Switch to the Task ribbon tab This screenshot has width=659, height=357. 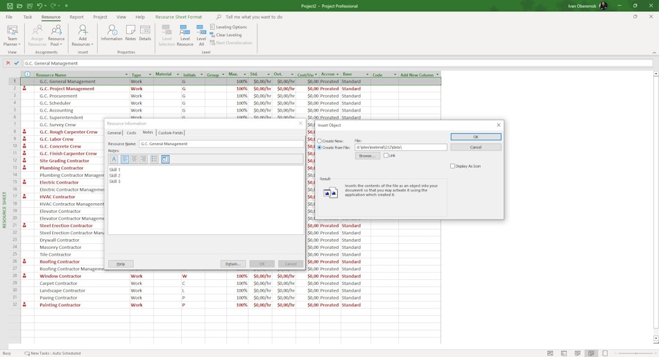click(28, 17)
